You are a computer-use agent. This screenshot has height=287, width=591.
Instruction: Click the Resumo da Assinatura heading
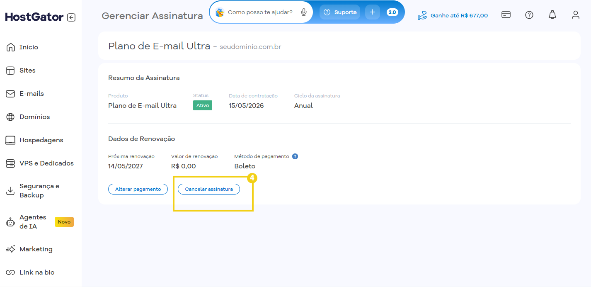click(x=144, y=78)
